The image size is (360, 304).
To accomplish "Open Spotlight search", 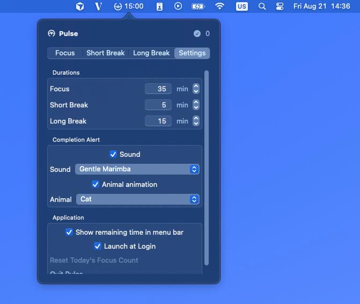I will [262, 6].
